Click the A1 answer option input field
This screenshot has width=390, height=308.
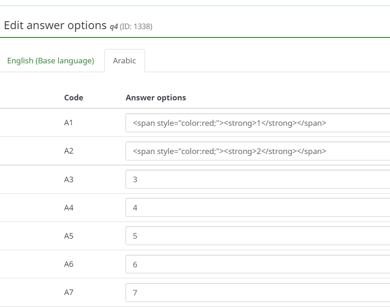(257, 123)
